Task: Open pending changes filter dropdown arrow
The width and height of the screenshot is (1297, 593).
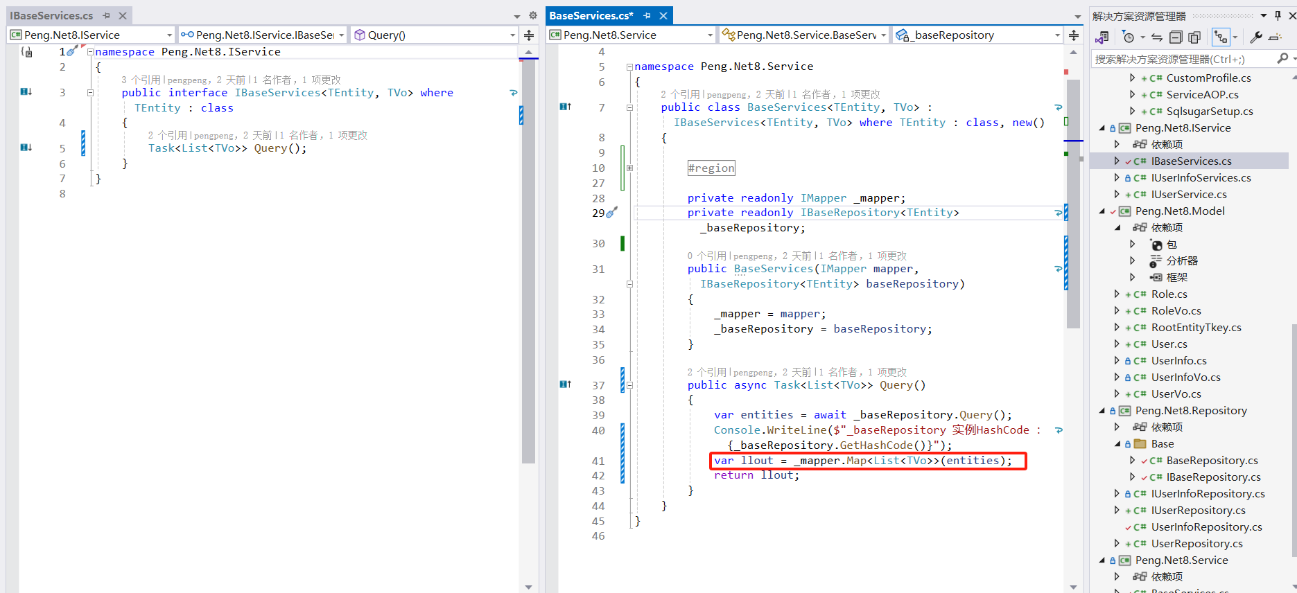Action: pos(1142,37)
